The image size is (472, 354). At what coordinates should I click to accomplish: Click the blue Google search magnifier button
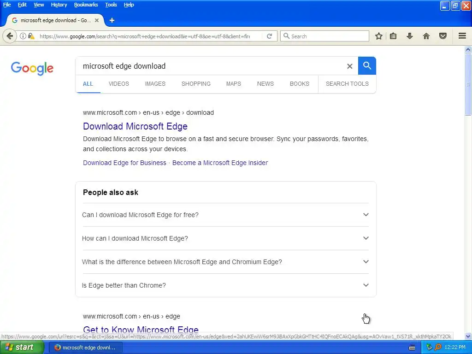pos(367,65)
